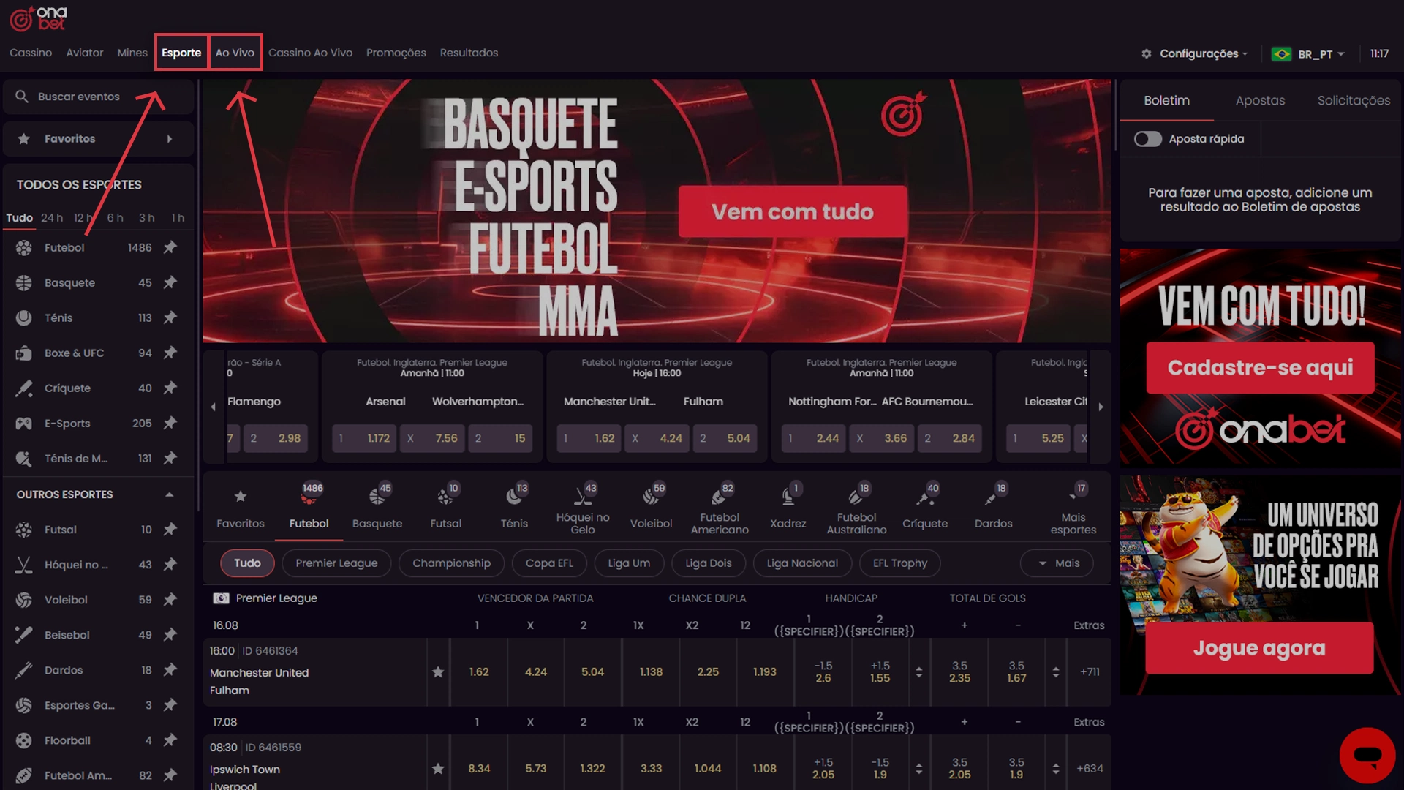Select Basquete icon in sports bar
Image resolution: width=1404 pixels, height=790 pixels.
[x=377, y=497]
